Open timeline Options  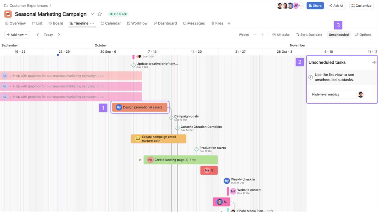pyautogui.click(x=363, y=35)
